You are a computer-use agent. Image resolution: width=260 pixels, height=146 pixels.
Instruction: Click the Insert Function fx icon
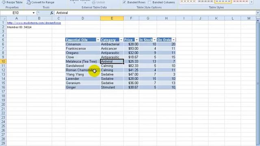[x=52, y=13]
